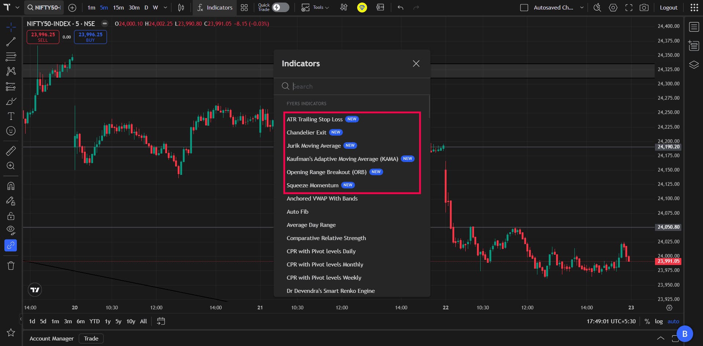Open the go to date calendar icon
This screenshot has width=703, height=346.
click(x=161, y=321)
